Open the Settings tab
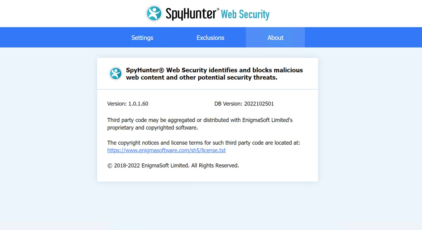The height and width of the screenshot is (230, 422). 142,38
